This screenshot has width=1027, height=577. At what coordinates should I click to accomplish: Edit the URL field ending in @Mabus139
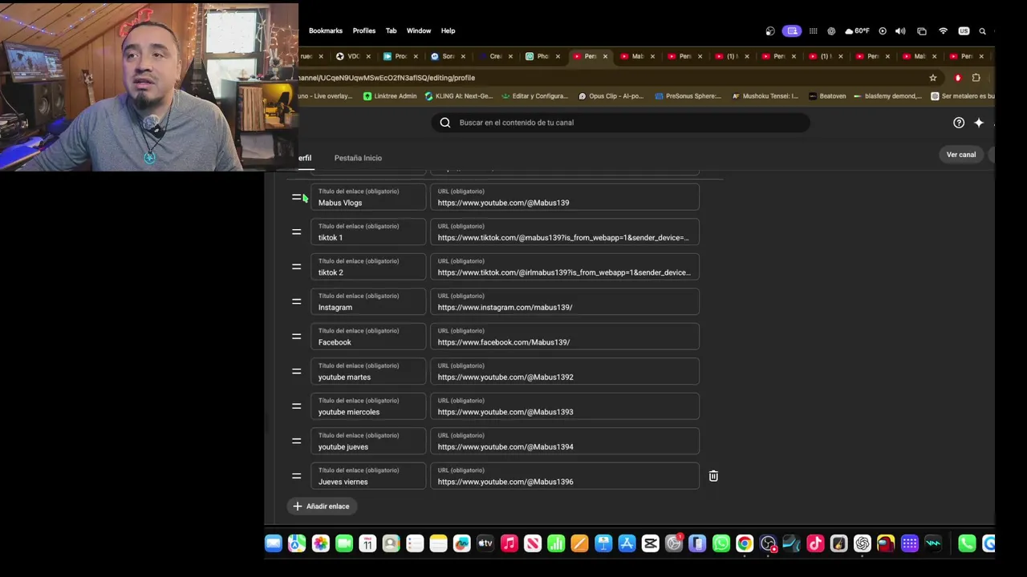[x=565, y=197]
